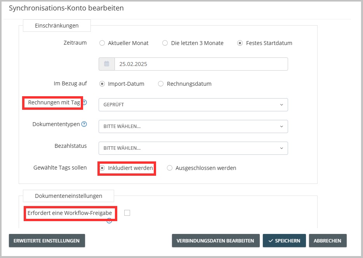Click the Gewählte Tags sollen label

[60, 168]
